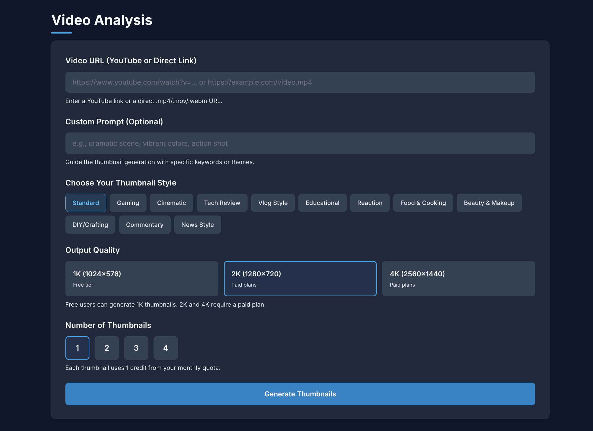This screenshot has height=431, width=593.
Task: Select the Standard thumbnail style
Action: (86, 203)
